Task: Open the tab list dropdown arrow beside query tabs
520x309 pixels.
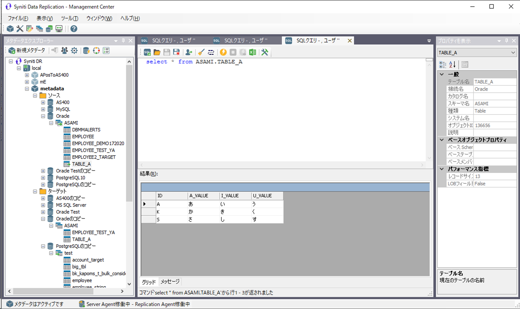Action: pyautogui.click(x=429, y=41)
